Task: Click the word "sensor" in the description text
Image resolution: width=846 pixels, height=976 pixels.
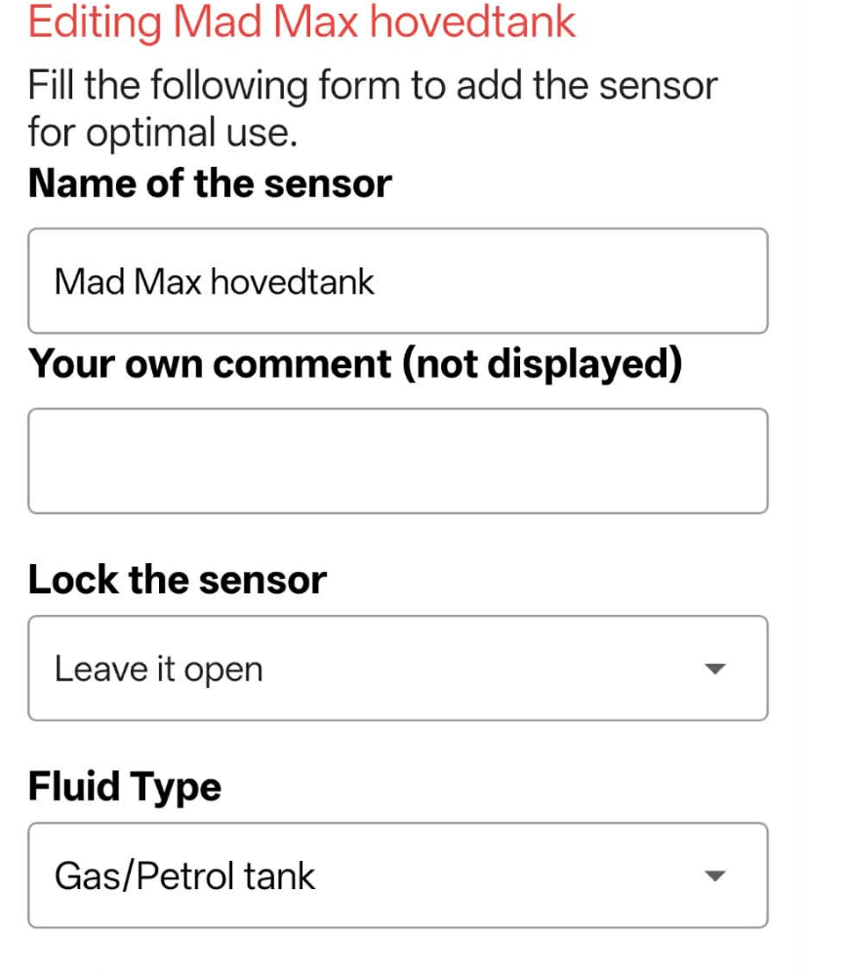Action: pos(657,86)
